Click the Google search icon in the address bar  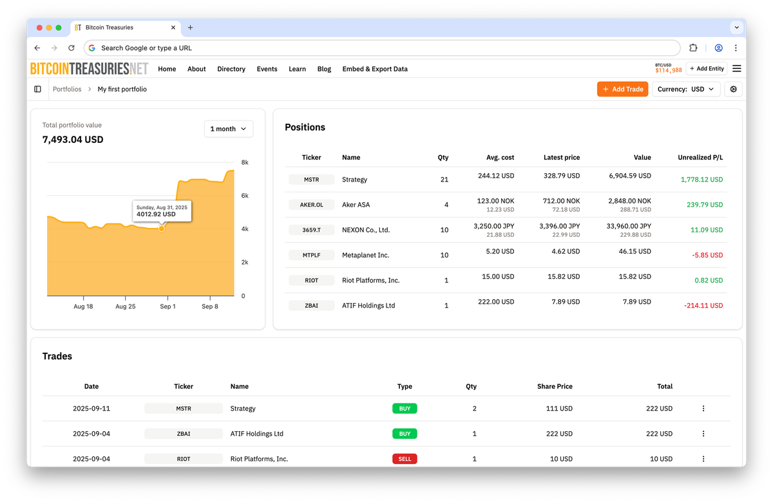click(91, 48)
